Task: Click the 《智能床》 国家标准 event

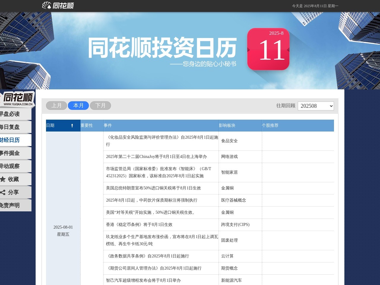Action: pos(159,172)
